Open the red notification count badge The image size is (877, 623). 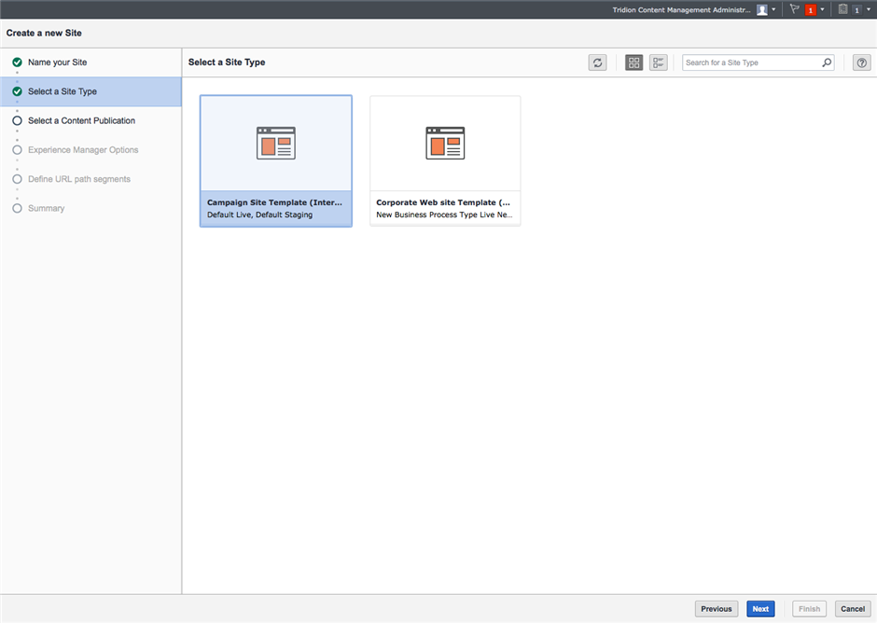coord(811,9)
